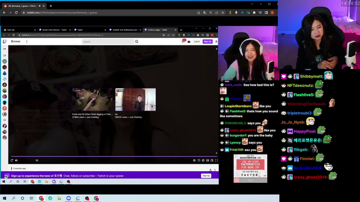Open the Twitch user account icon

(x=216, y=42)
